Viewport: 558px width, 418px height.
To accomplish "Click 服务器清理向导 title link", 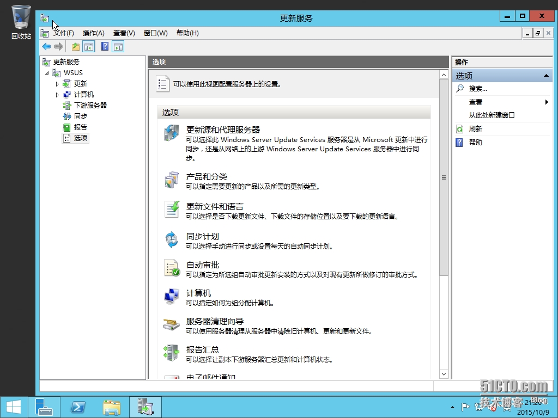I will pos(215,321).
